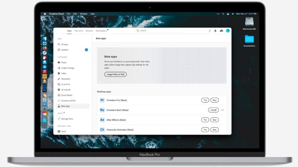
Task: Buy After Effects (Beta)
Action: pos(214,120)
